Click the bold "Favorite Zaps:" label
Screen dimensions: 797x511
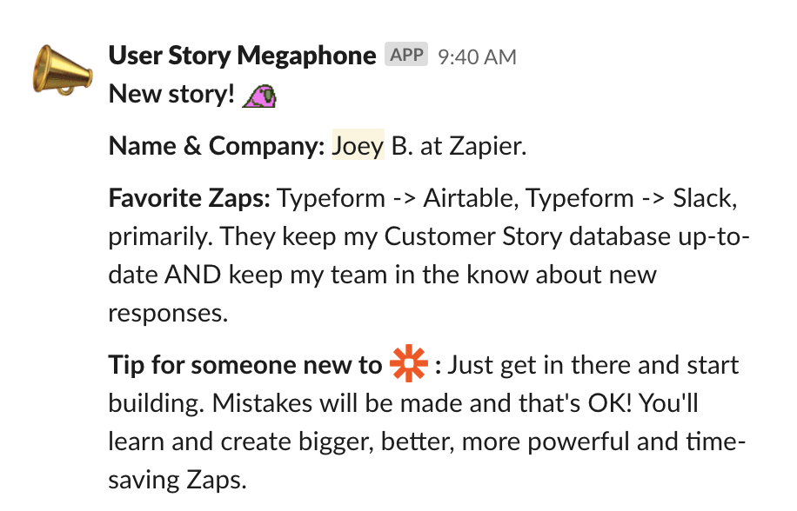[190, 198]
